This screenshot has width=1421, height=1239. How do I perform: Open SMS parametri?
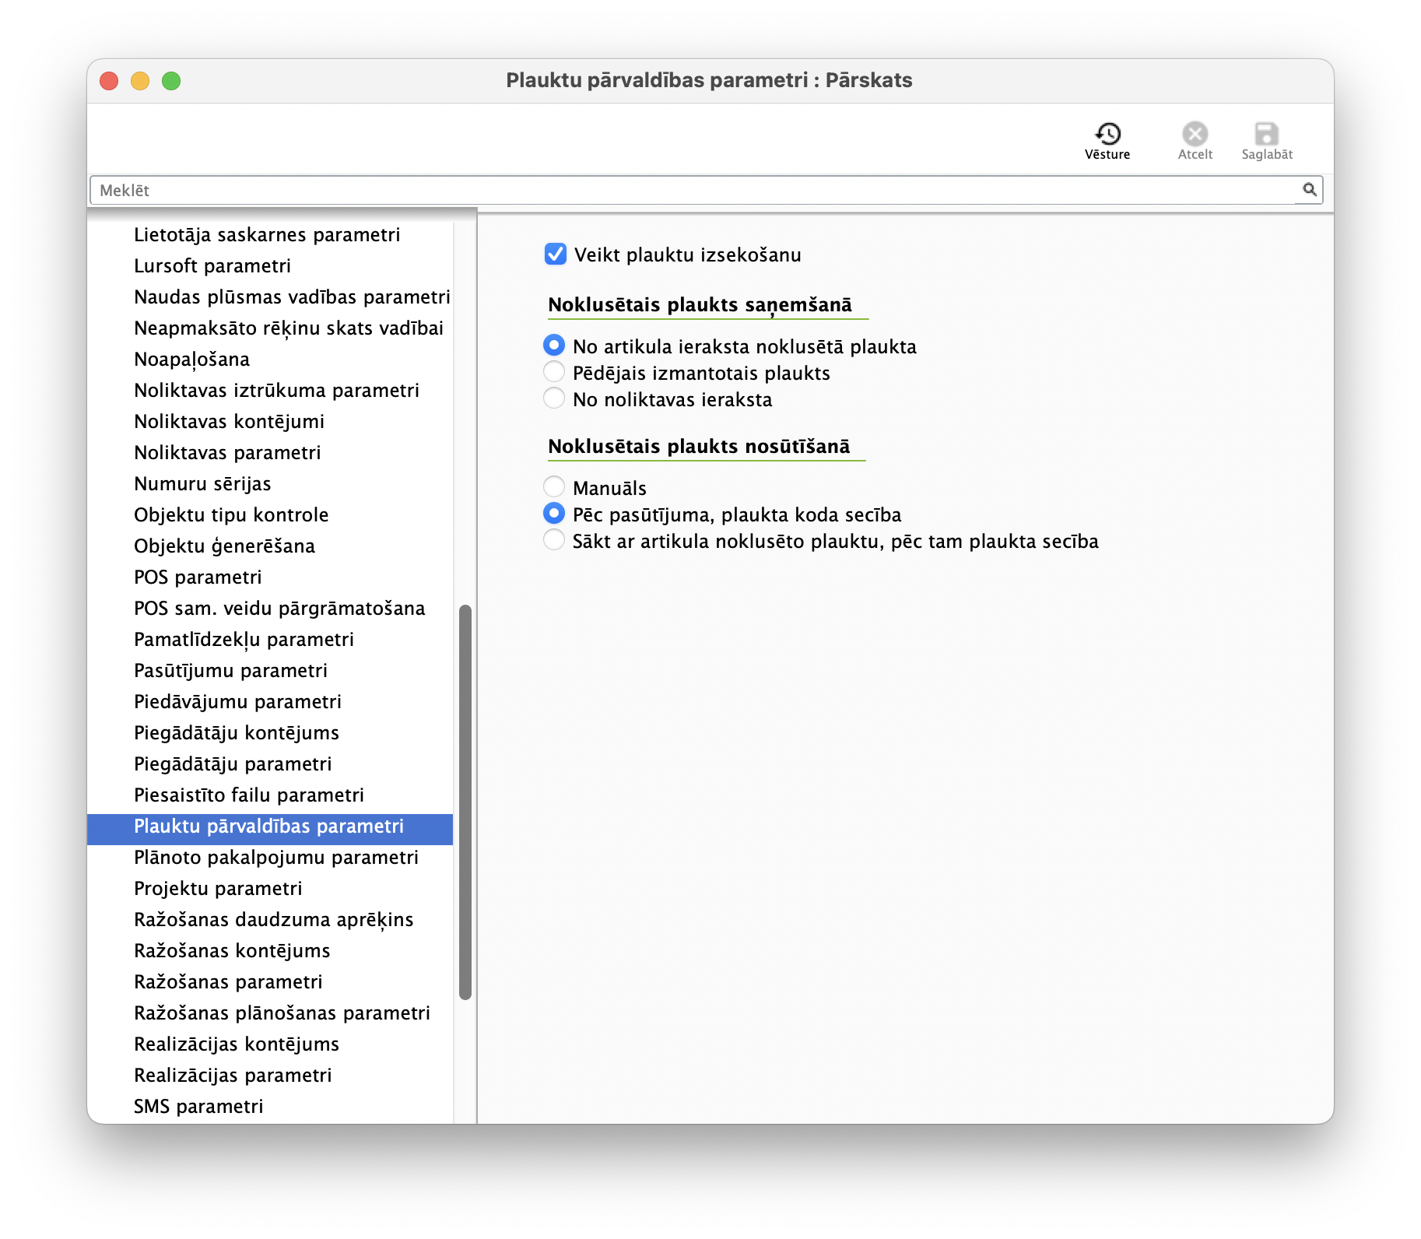[270, 1106]
